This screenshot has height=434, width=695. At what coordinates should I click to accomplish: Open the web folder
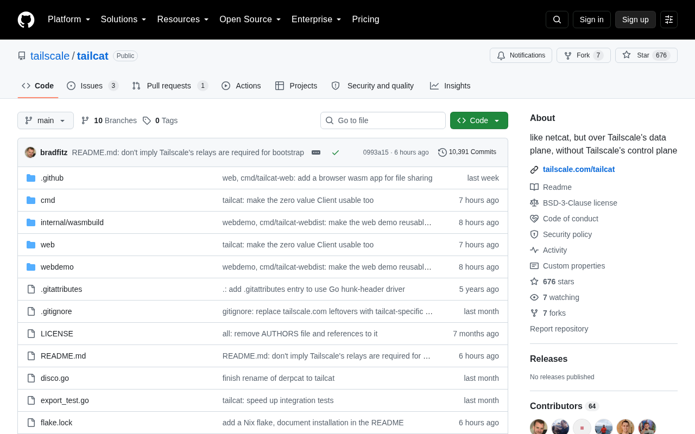[48, 245]
